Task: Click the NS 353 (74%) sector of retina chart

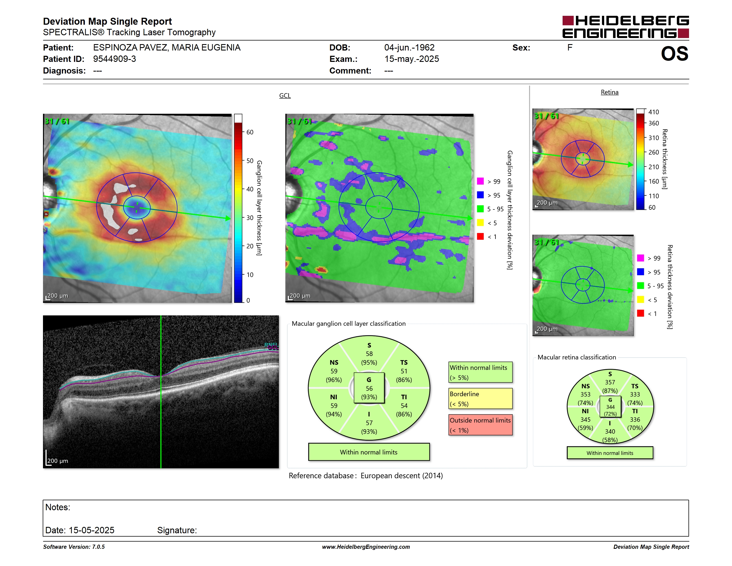Action: pyautogui.click(x=586, y=394)
